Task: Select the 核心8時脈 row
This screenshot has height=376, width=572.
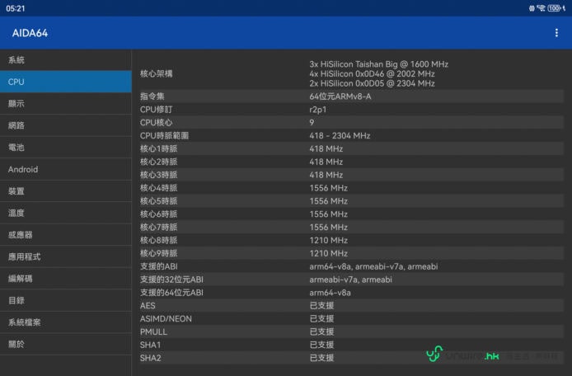Action: [352, 240]
